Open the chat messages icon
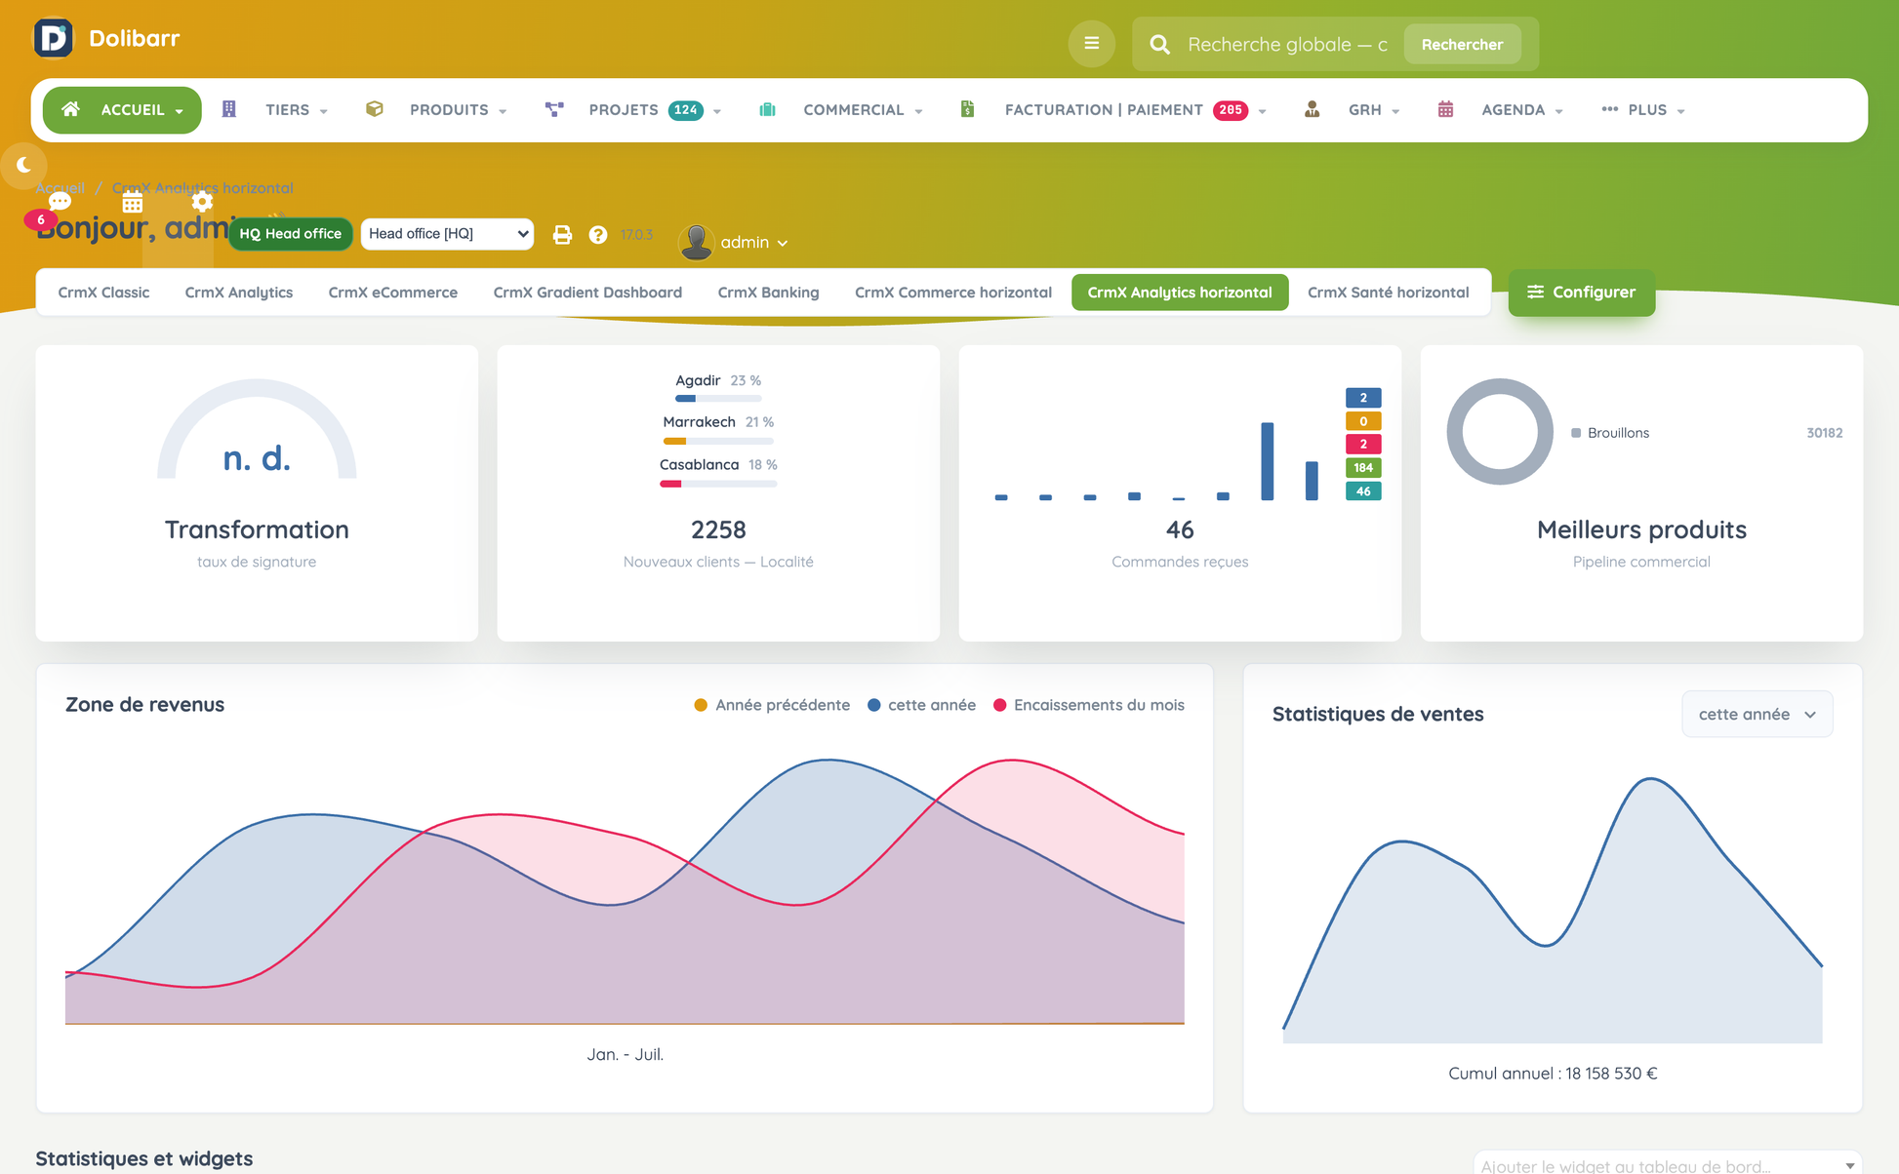Screen dimensions: 1899x1174 [x=60, y=201]
